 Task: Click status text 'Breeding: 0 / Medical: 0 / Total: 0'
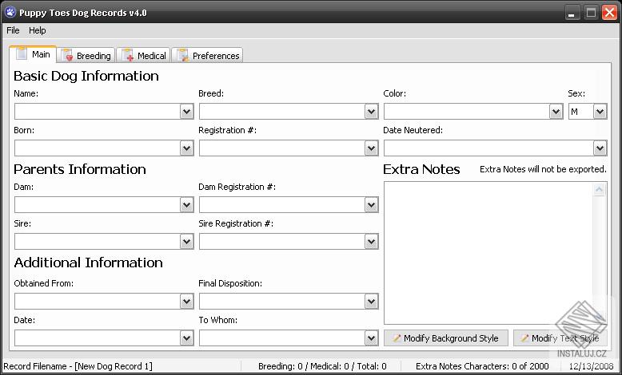pos(322,366)
